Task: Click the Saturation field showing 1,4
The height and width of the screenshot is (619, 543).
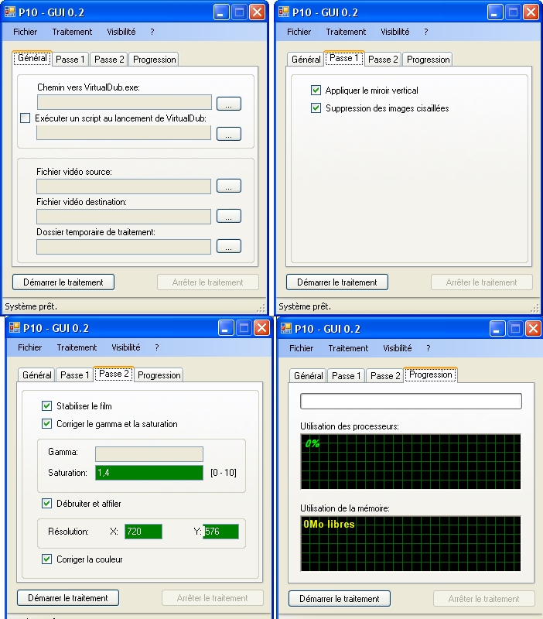Action: point(149,473)
